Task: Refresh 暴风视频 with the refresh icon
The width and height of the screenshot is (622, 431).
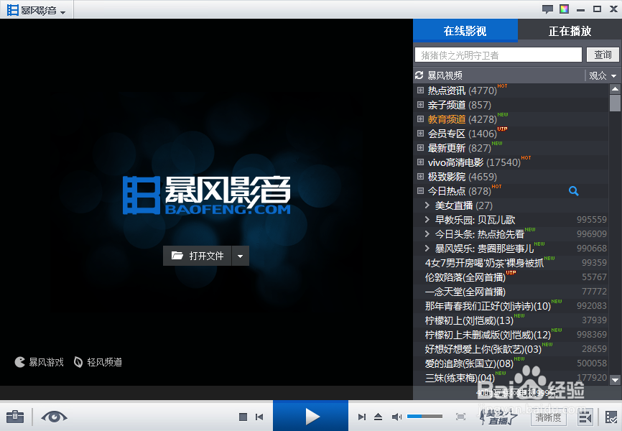Action: (x=418, y=75)
